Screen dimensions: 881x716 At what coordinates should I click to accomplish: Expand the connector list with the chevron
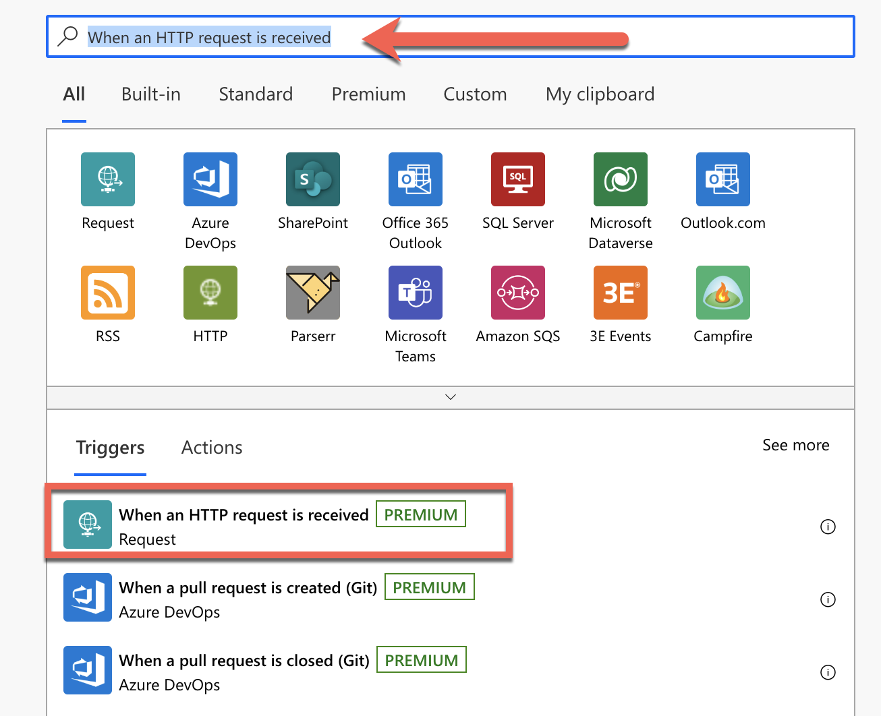coord(451,397)
